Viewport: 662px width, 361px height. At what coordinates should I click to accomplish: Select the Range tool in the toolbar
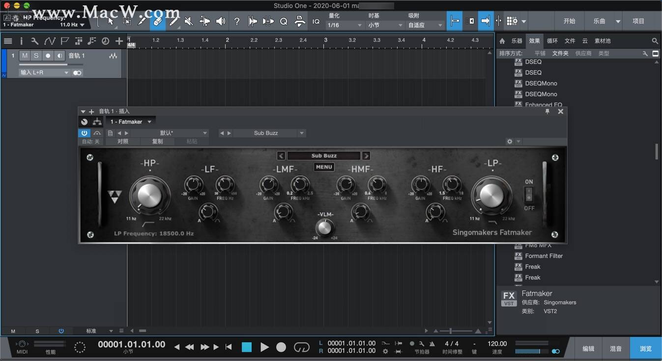click(127, 21)
